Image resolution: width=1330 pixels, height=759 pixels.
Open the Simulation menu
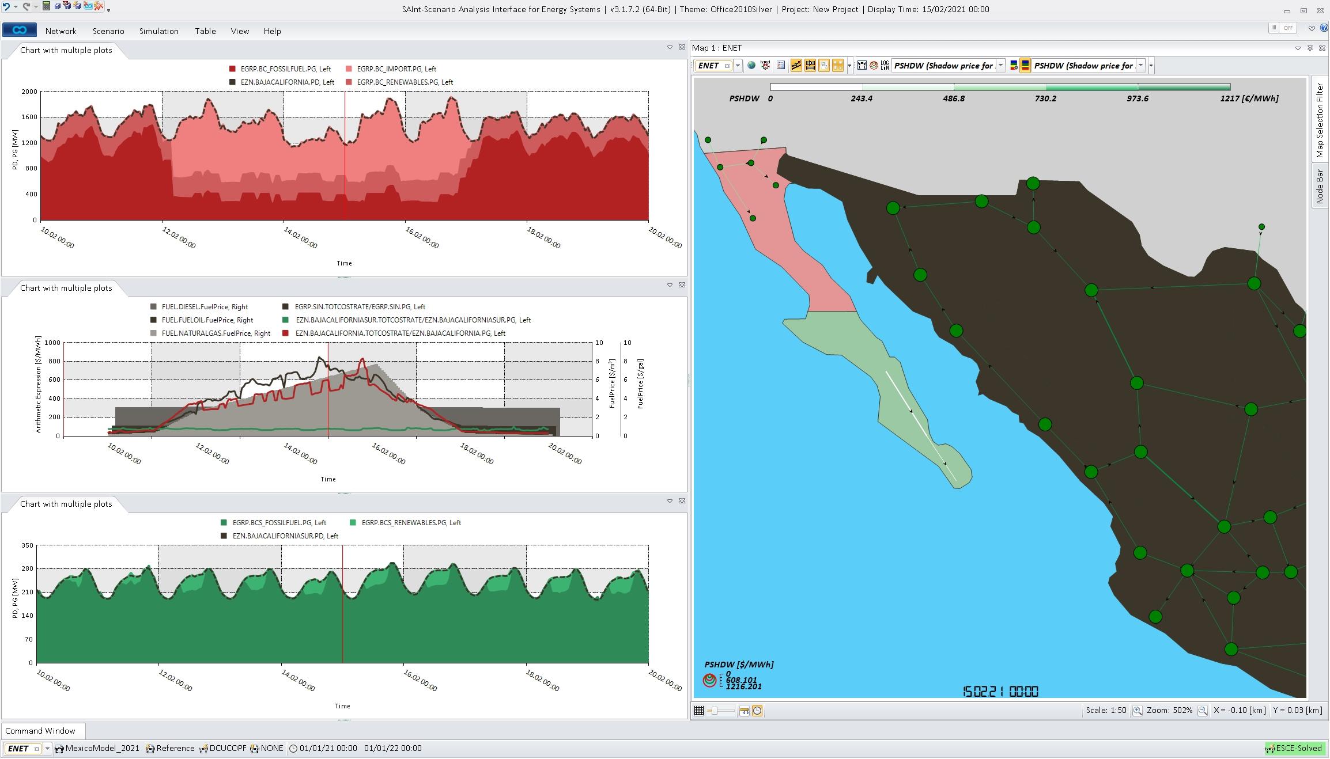pyautogui.click(x=158, y=31)
